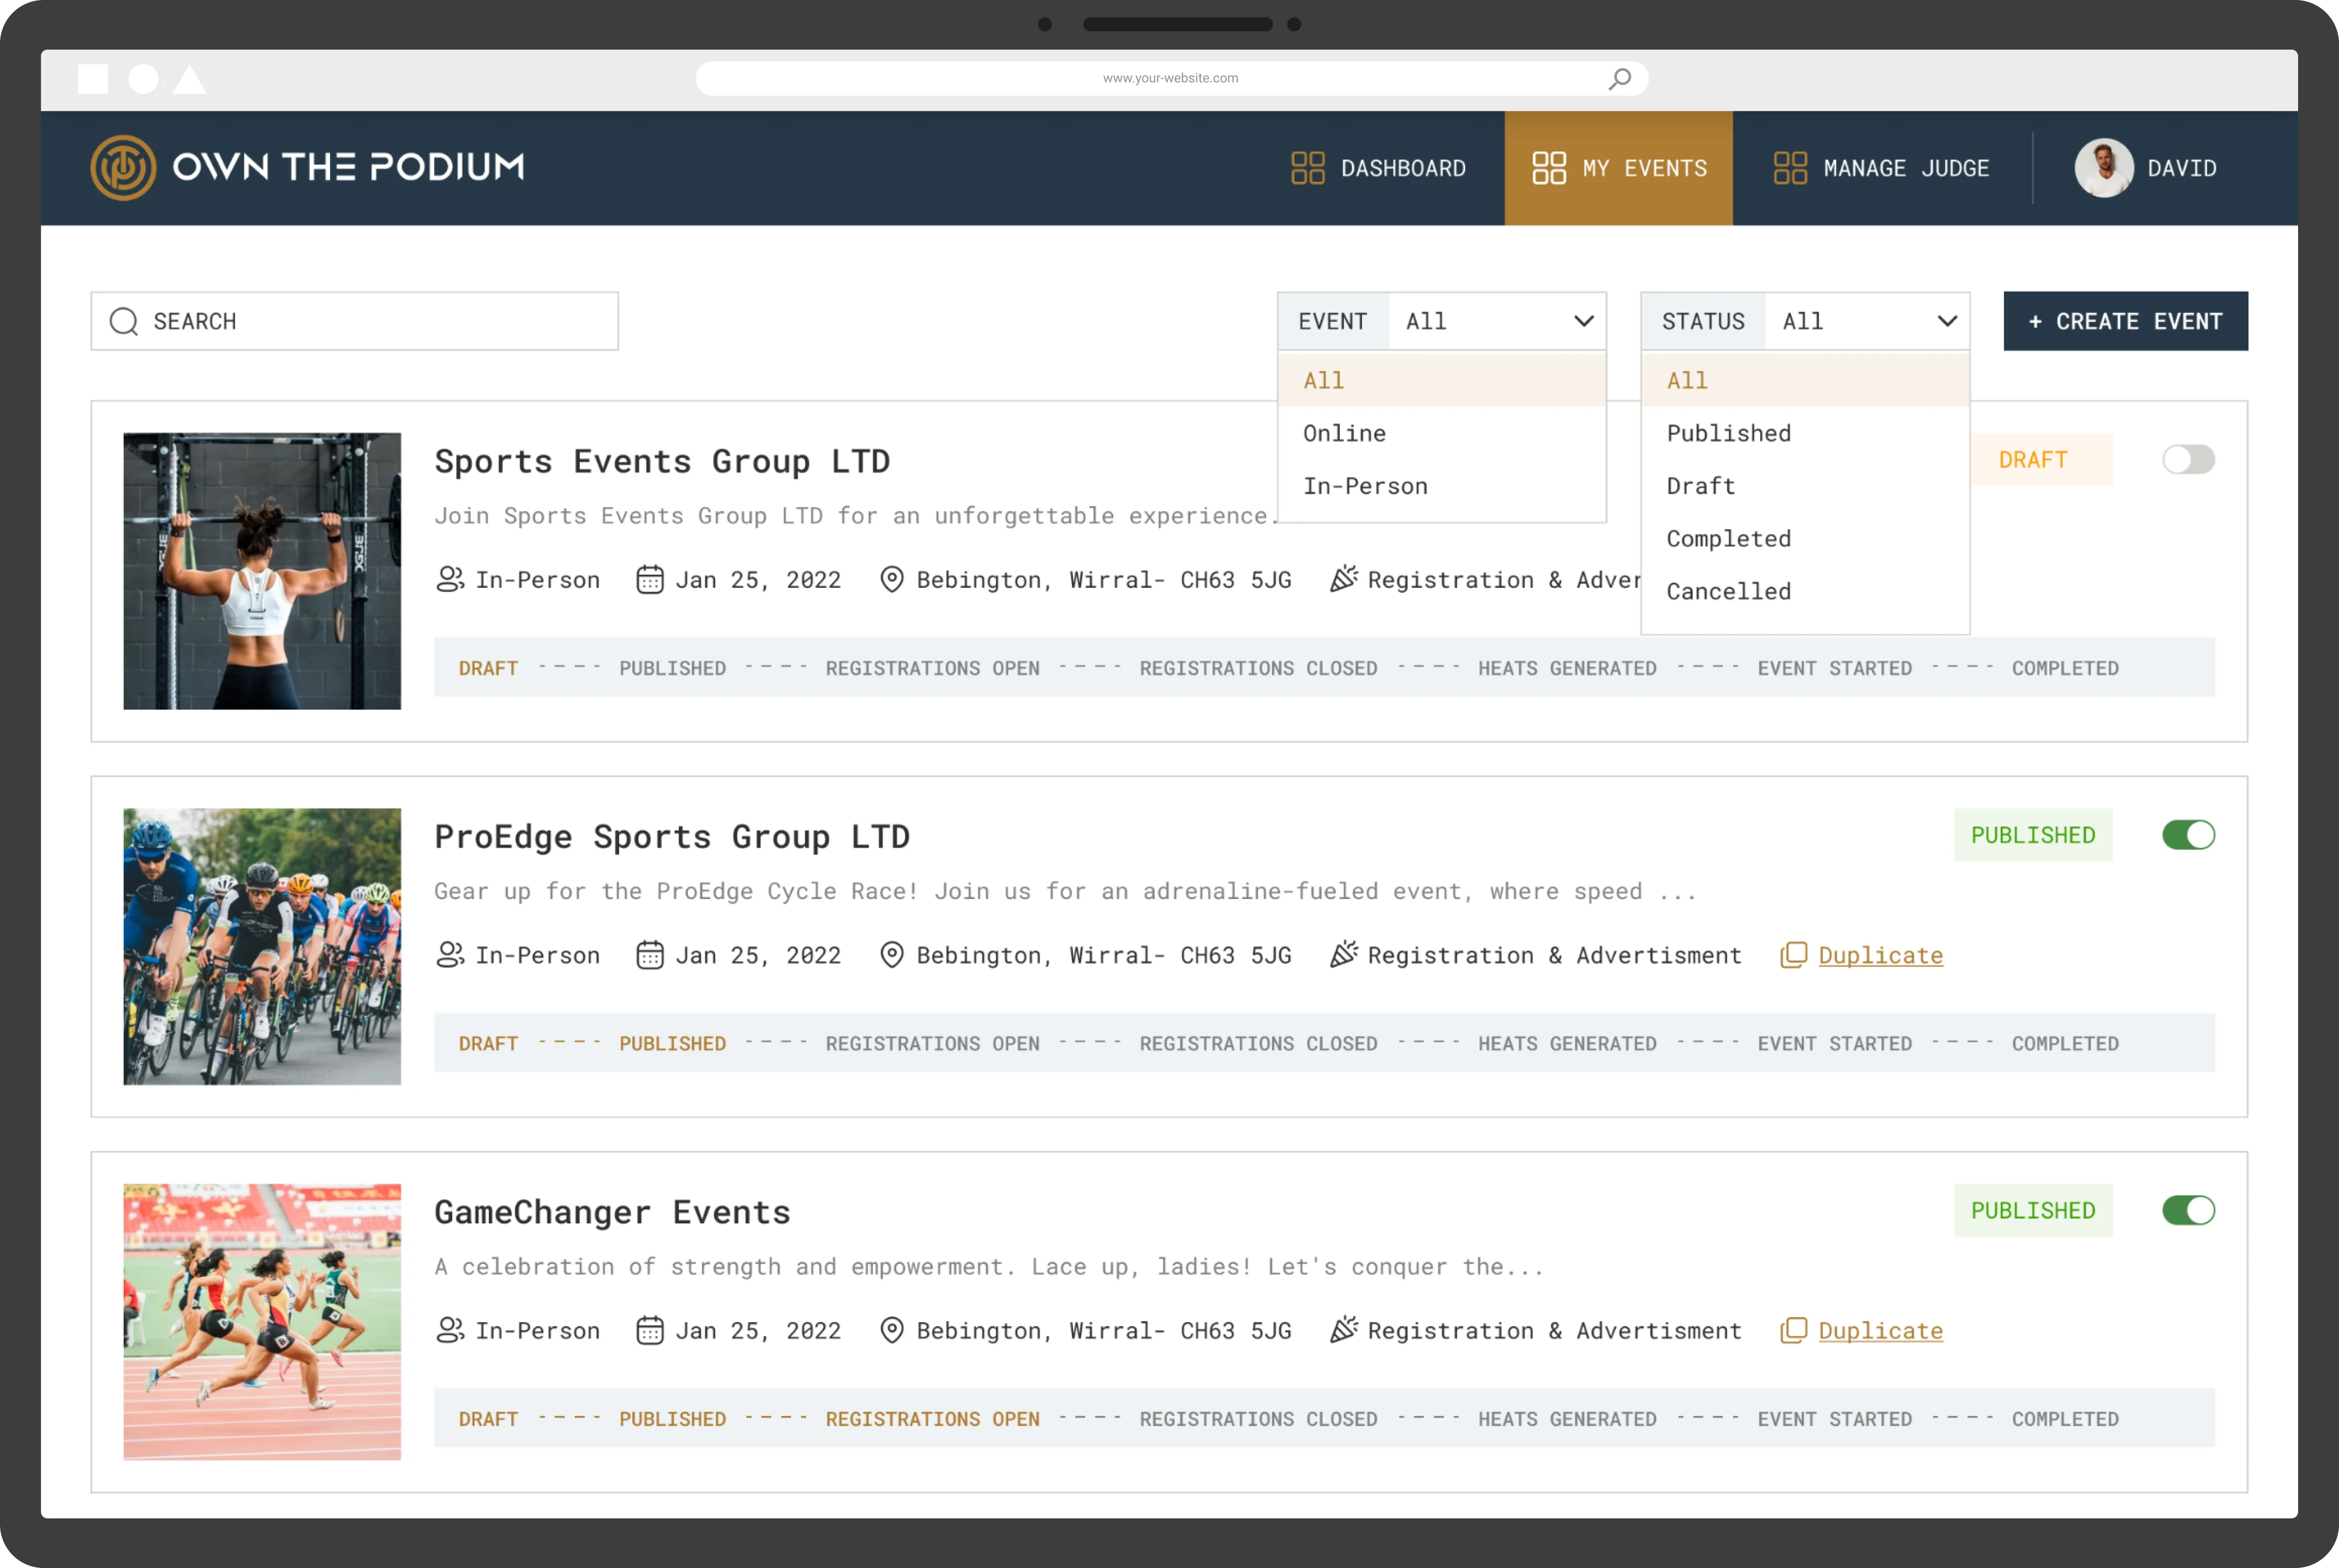This screenshot has width=2339, height=1568.
Task: Click the people icon on GameChanger Events card
Action: click(450, 1330)
